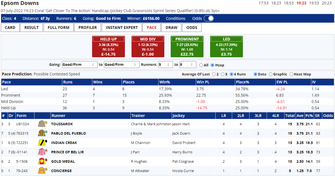
Task: Go to the 18:53 race
Action: [x=289, y=3]
